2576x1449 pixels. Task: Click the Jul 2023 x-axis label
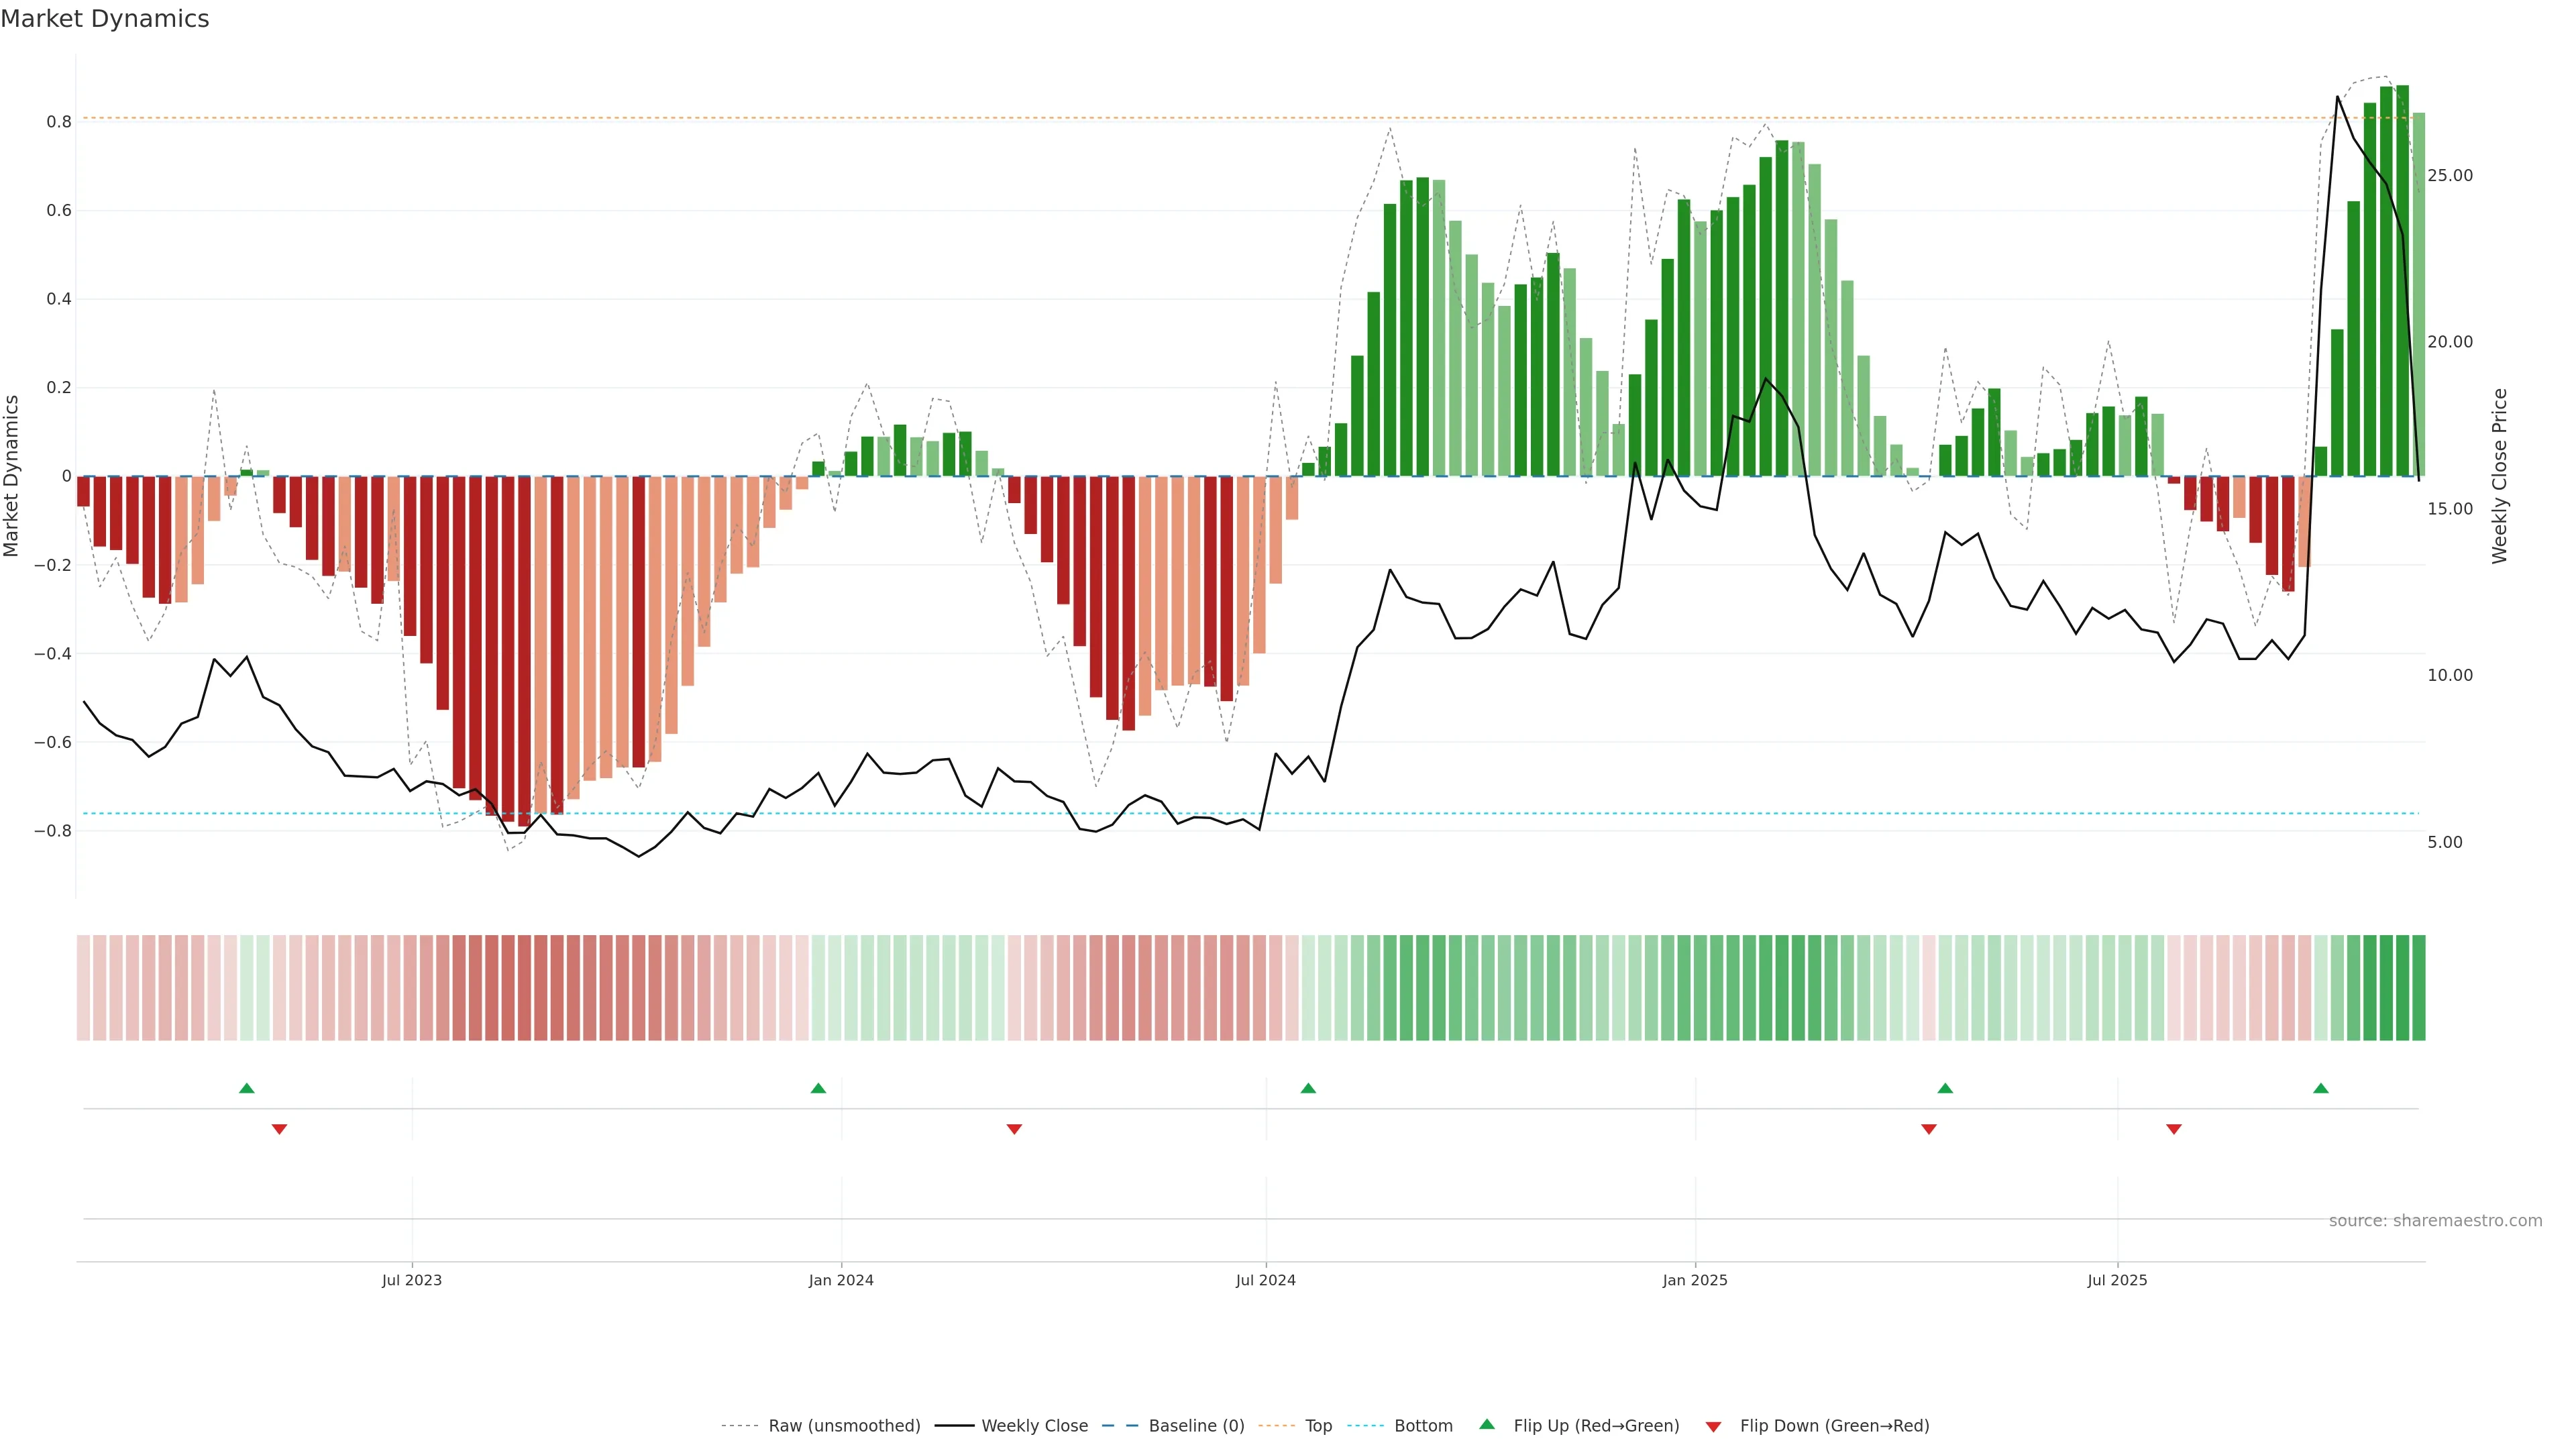pos(411,1280)
